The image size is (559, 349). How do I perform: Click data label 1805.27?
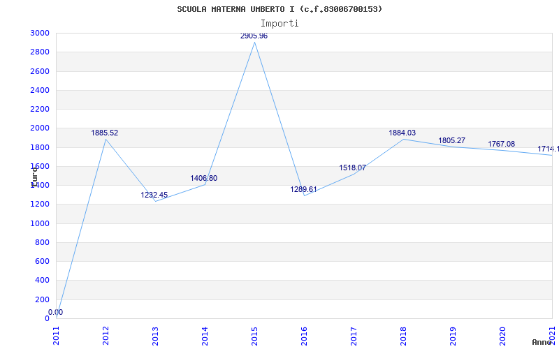pos(451,141)
